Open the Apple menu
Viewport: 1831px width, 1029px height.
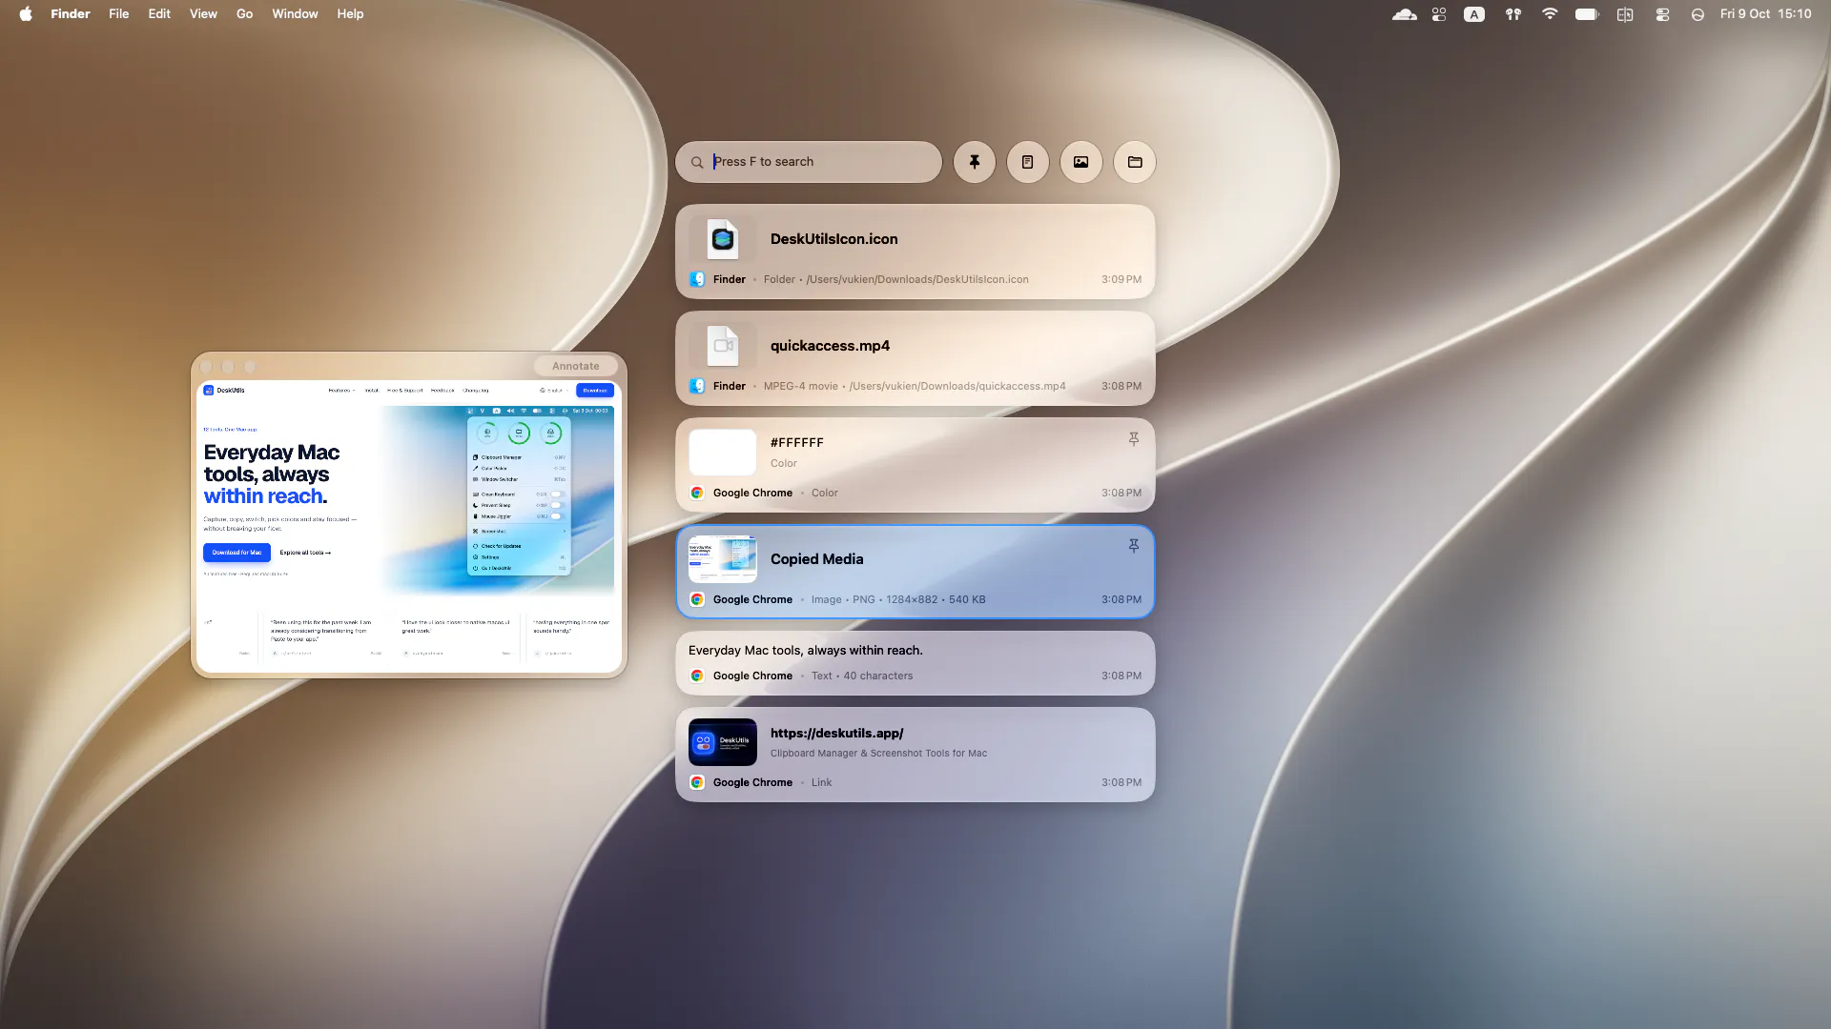pos(26,14)
